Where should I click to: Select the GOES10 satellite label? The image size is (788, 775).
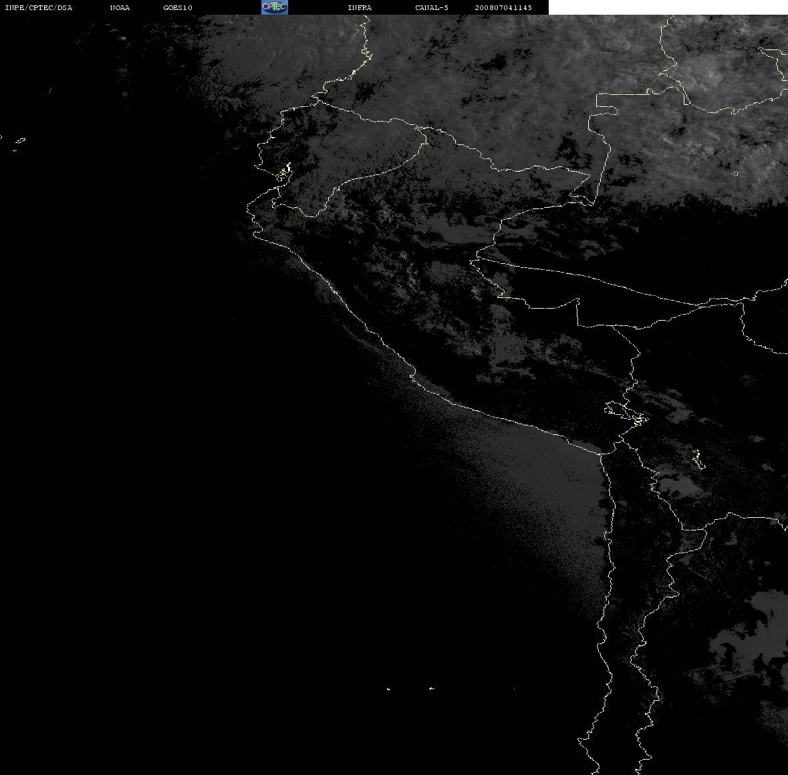tap(177, 7)
